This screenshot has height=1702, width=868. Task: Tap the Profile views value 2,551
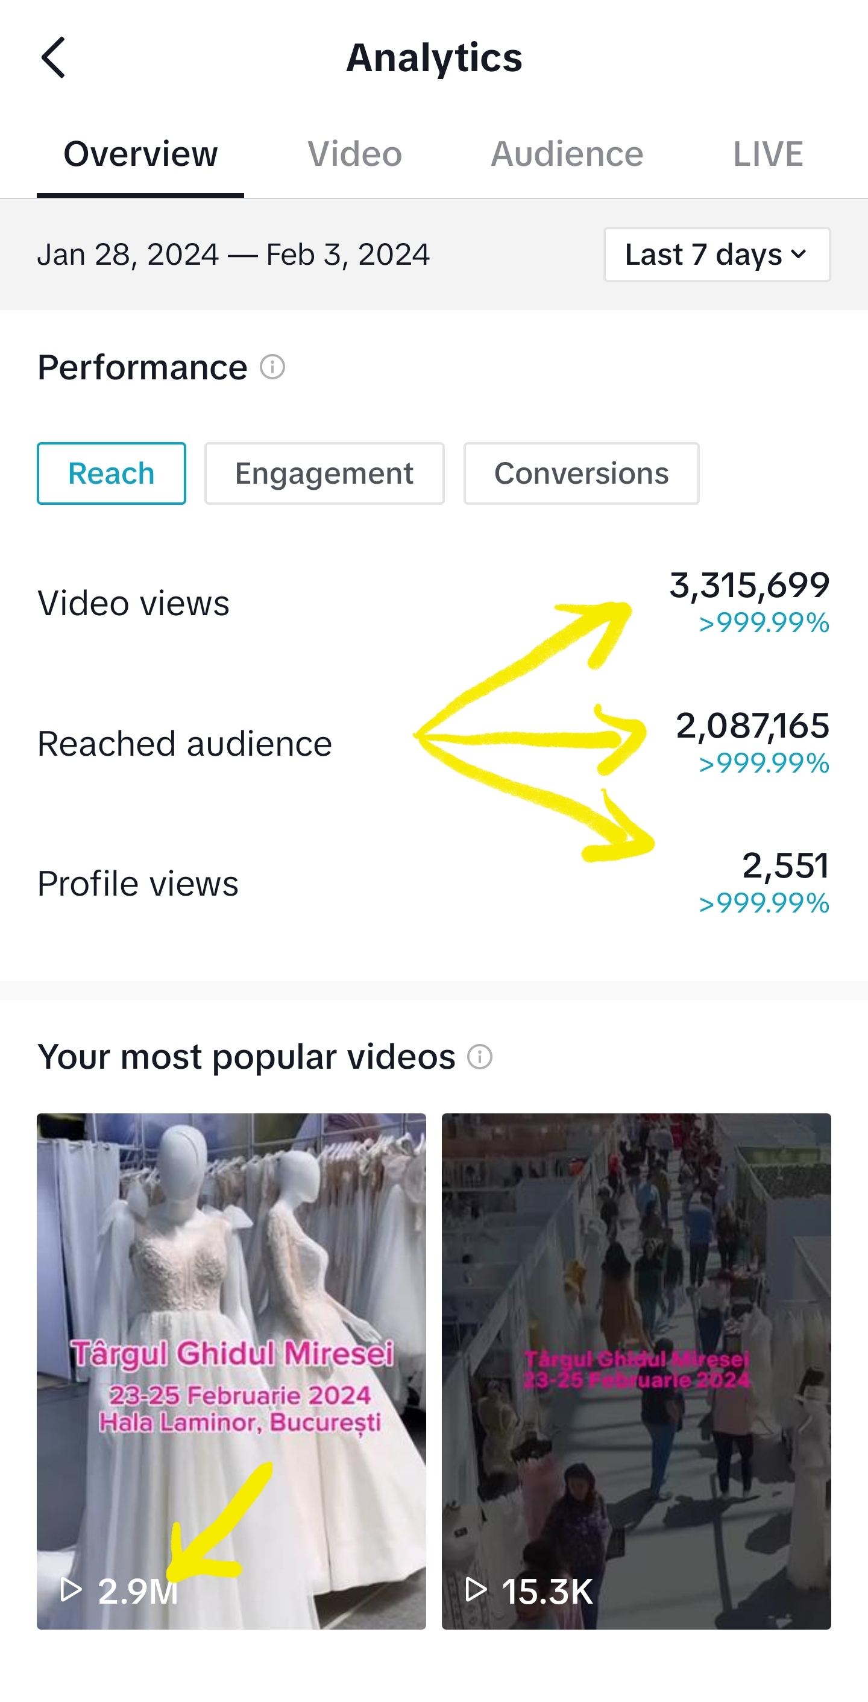pos(786,866)
